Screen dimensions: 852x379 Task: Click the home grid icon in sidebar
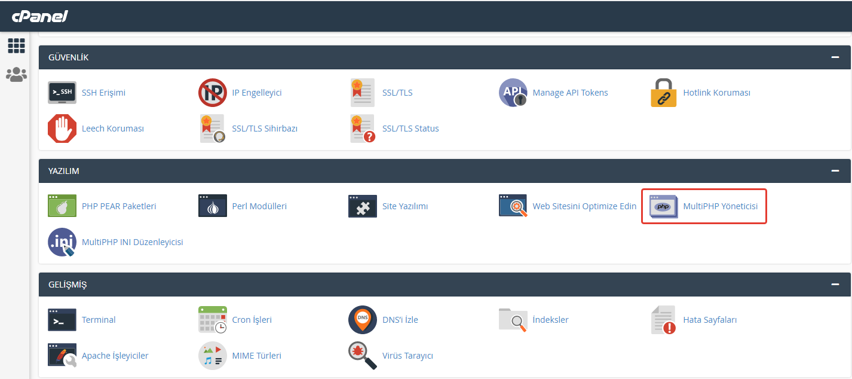(16, 46)
